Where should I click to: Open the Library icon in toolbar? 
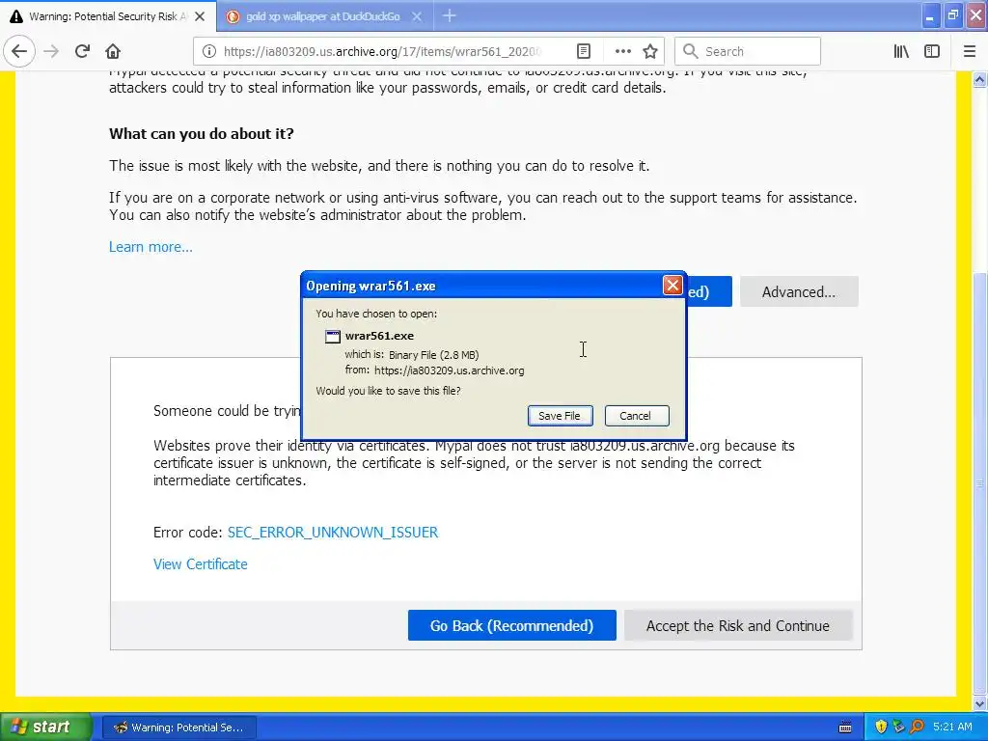901,51
